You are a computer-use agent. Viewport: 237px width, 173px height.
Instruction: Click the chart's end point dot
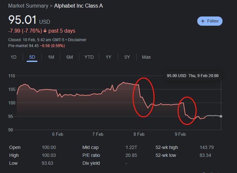coord(221,116)
